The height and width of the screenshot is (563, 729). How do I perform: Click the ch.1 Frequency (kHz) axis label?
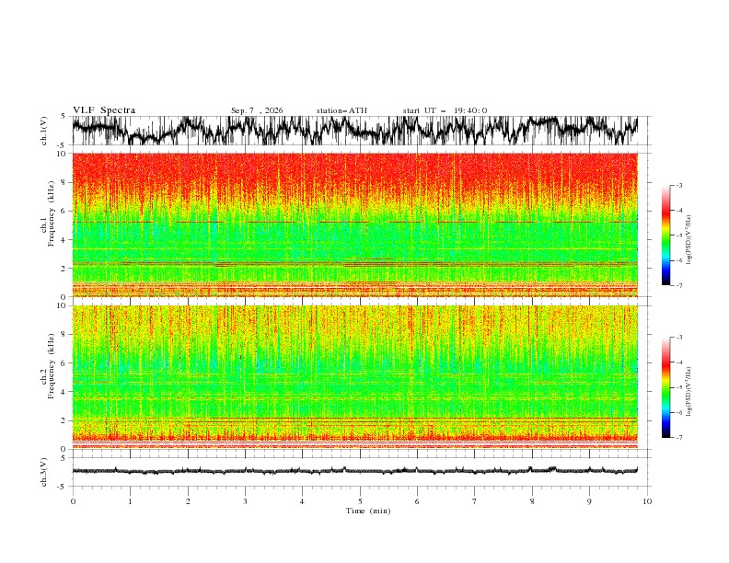(x=48, y=225)
